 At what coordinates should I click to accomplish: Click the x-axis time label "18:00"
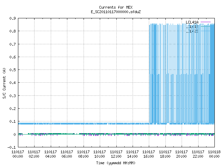point(165,156)
